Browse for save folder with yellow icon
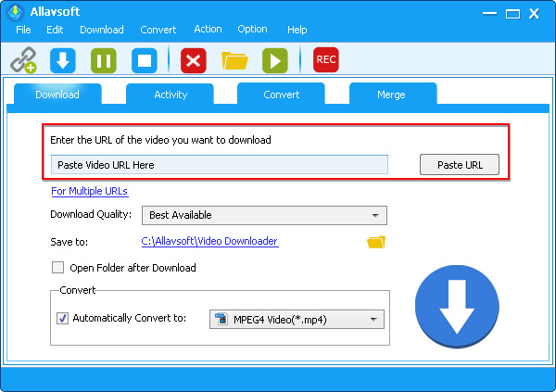Screen dimensions: 556x392 point(376,242)
